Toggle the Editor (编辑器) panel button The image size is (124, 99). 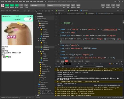[12, 5]
